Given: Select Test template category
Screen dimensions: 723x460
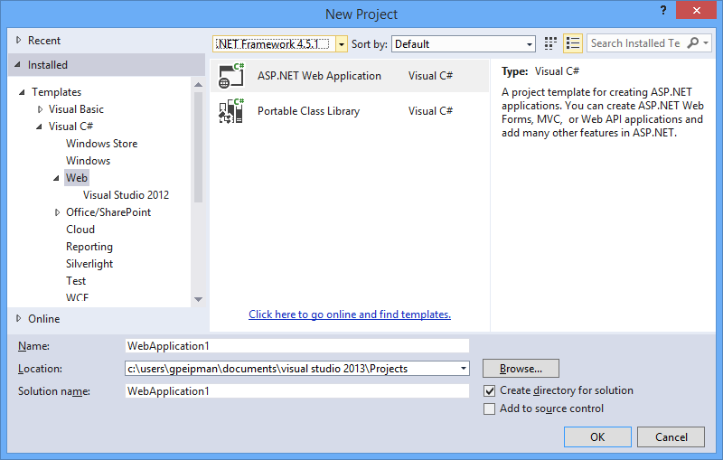Looking at the screenshot, I should click(76, 281).
